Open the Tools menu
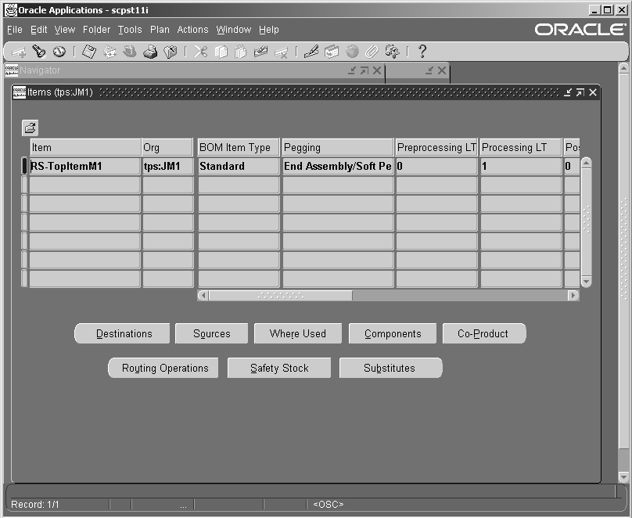632x518 pixels. (x=130, y=30)
